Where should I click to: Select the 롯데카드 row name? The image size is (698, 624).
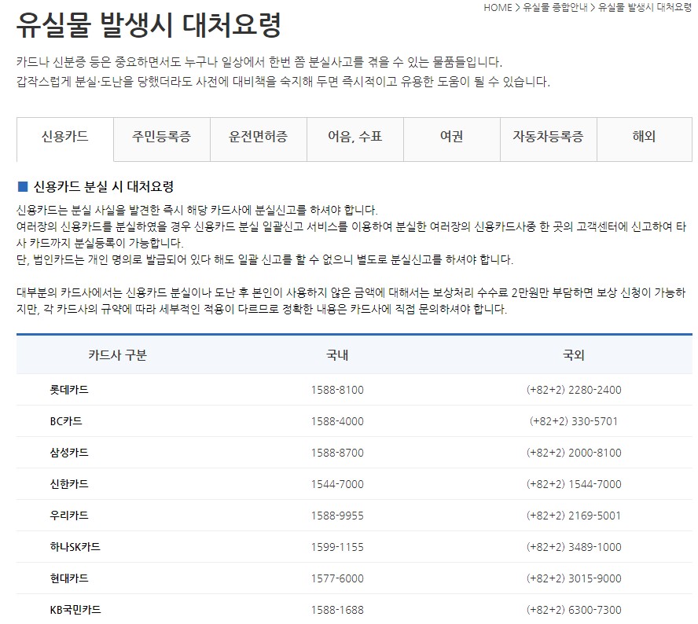(x=69, y=390)
